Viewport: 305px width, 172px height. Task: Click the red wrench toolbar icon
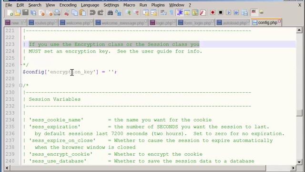(x=203, y=13)
